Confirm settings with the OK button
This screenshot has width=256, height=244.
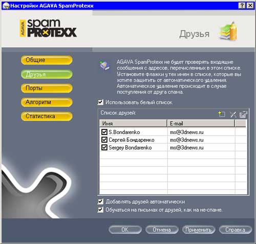click(x=125, y=230)
